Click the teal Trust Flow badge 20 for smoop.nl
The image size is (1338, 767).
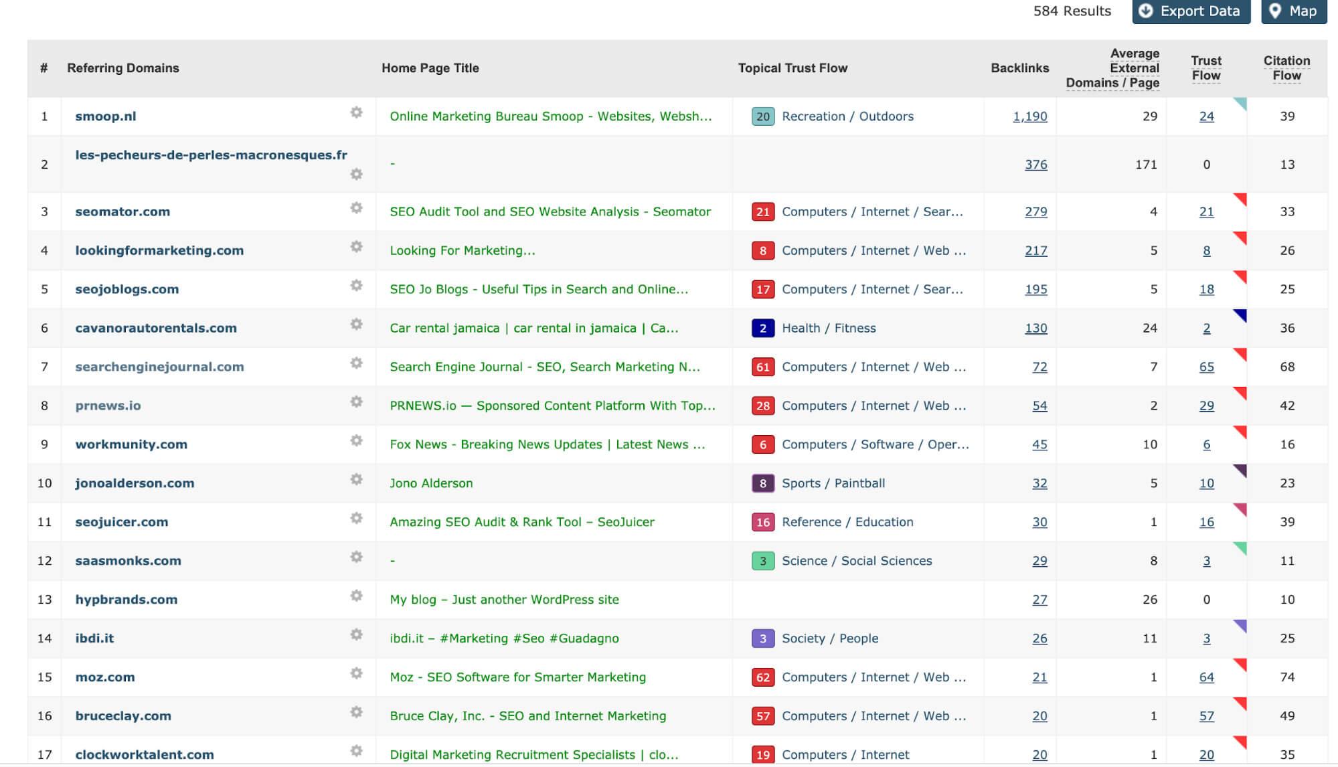(763, 116)
